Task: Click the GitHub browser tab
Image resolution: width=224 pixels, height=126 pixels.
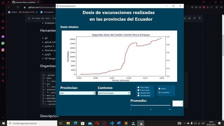Action: tap(26, 2)
